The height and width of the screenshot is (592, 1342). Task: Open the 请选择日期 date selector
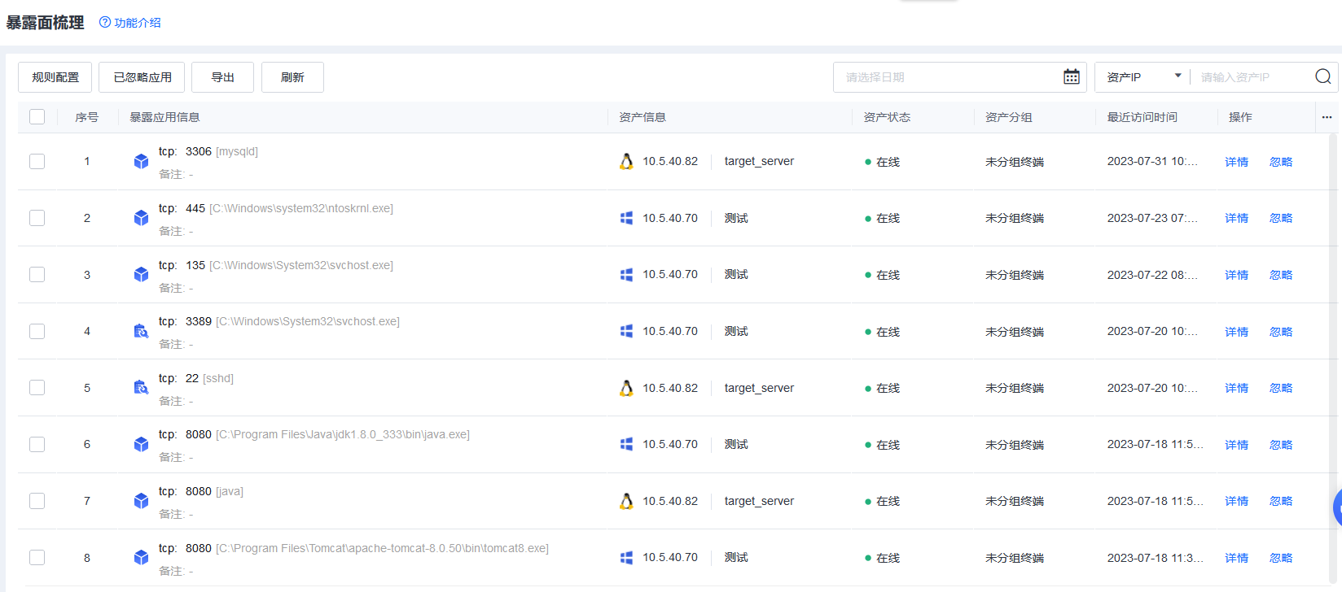pos(949,77)
